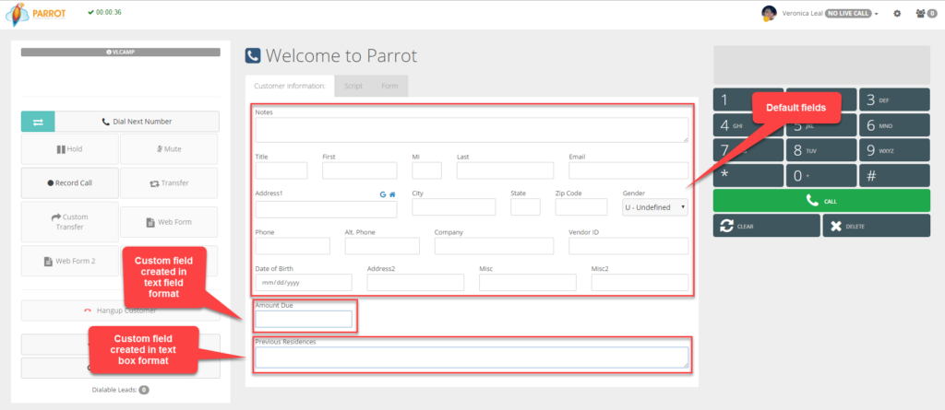The image size is (945, 410).
Task: Dial 1 on the keypad
Action: click(x=748, y=100)
